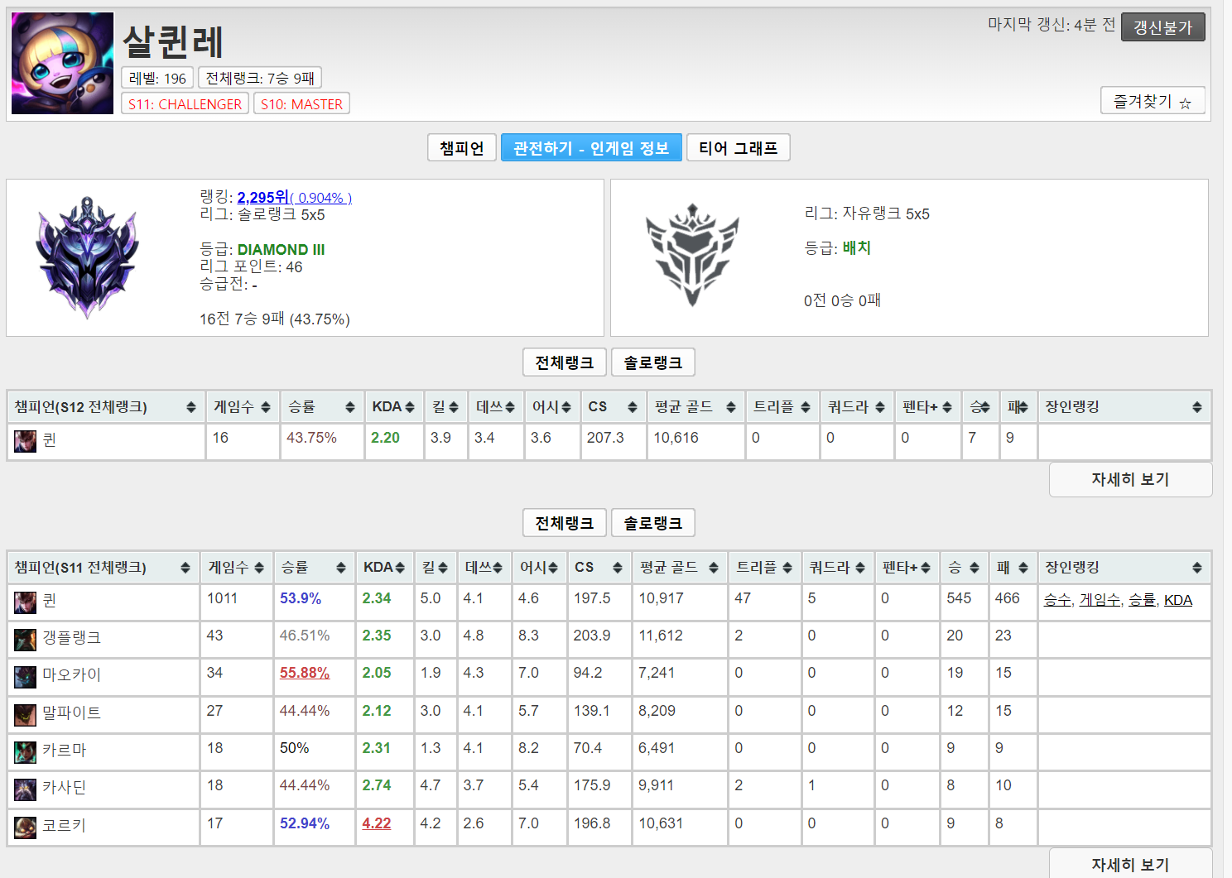Screen dimensions: 1232x878
Task: Click the S10: MASTER badge
Action: coord(301,103)
